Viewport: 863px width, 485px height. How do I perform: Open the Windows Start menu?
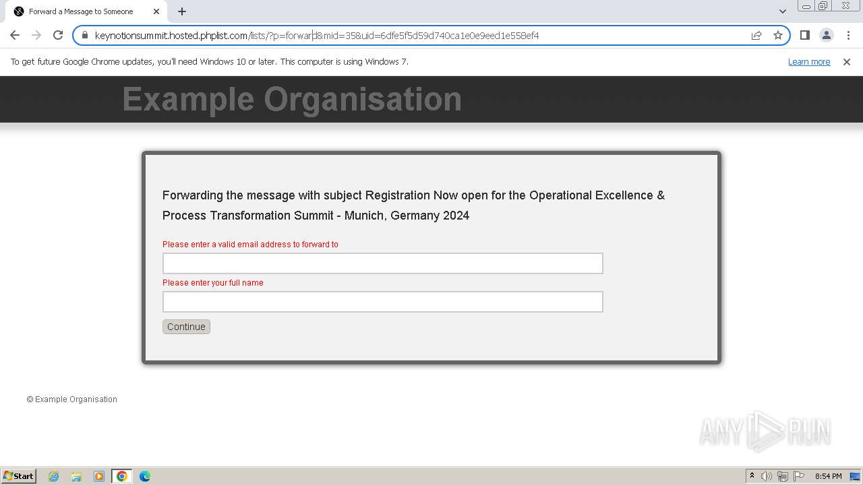19,476
